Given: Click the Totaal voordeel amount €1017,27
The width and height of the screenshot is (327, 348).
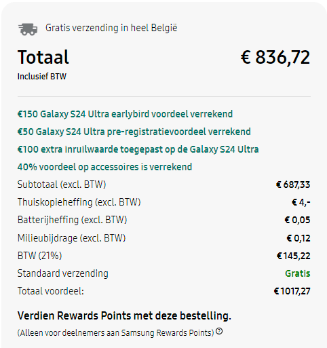Looking at the screenshot, I should tap(292, 291).
